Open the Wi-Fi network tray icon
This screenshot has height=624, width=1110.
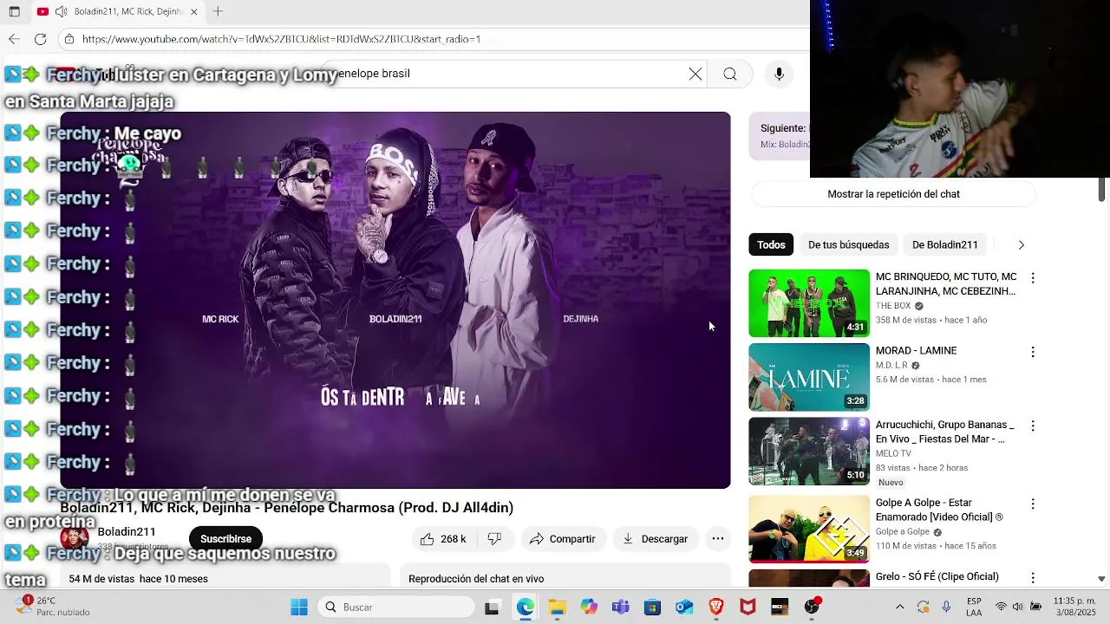(1001, 608)
